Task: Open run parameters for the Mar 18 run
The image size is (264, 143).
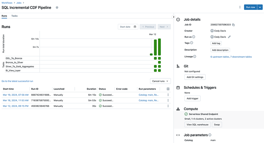Action: point(148,100)
